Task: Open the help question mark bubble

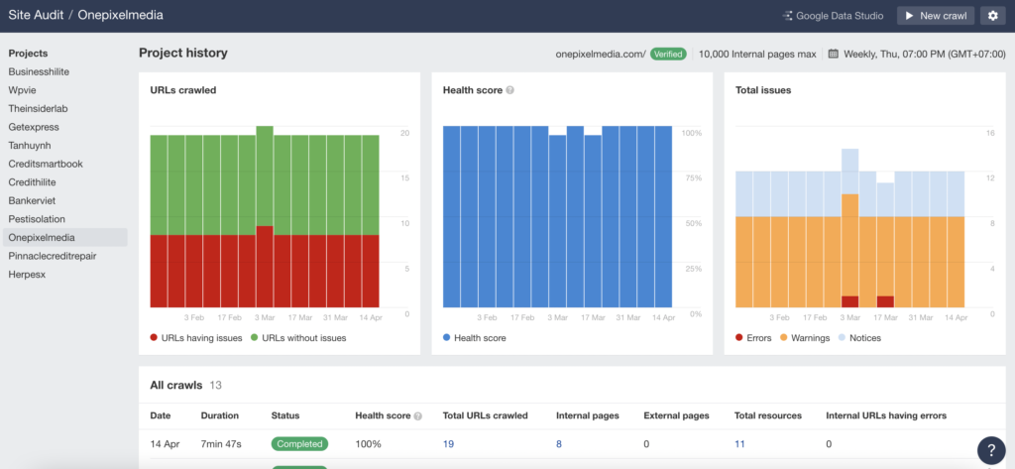Action: click(991, 450)
